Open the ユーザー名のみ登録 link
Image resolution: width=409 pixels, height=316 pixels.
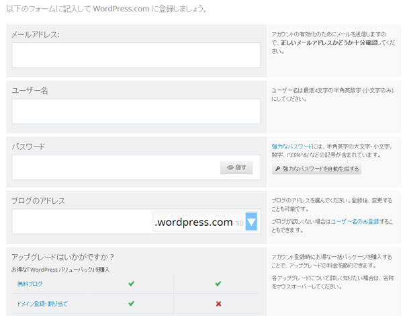[355, 221]
